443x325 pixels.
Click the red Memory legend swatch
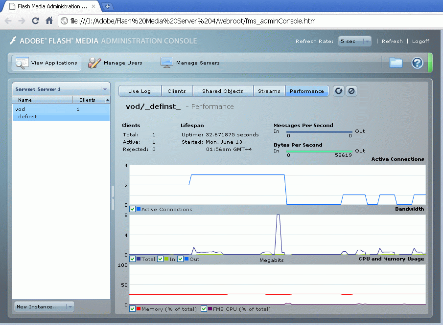pyautogui.click(x=139, y=309)
